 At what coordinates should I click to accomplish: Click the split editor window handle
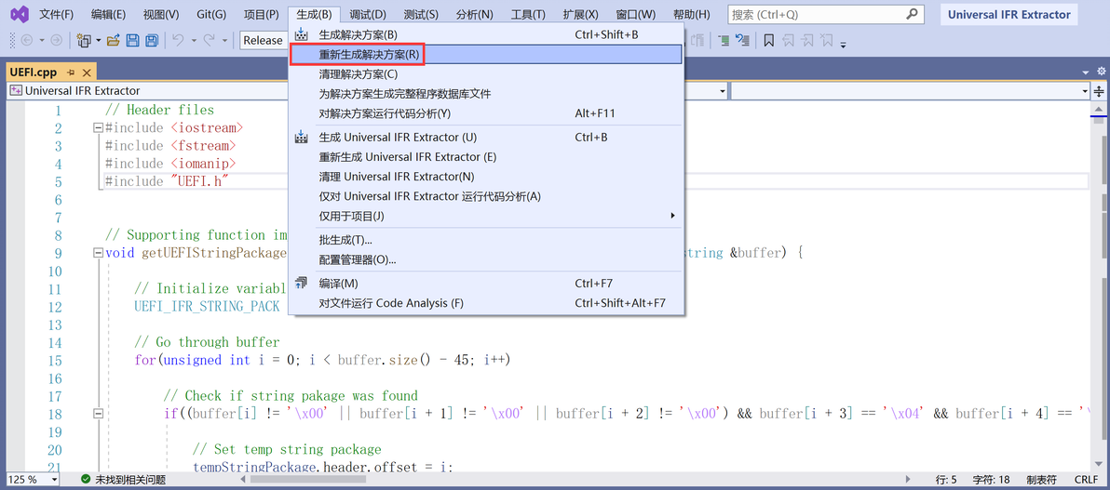click(x=1099, y=90)
